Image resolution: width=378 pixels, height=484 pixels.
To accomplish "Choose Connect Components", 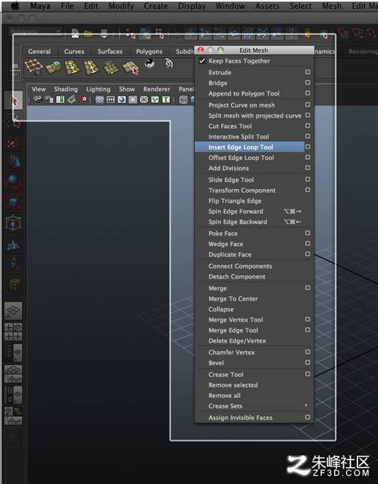I will 254,266.
